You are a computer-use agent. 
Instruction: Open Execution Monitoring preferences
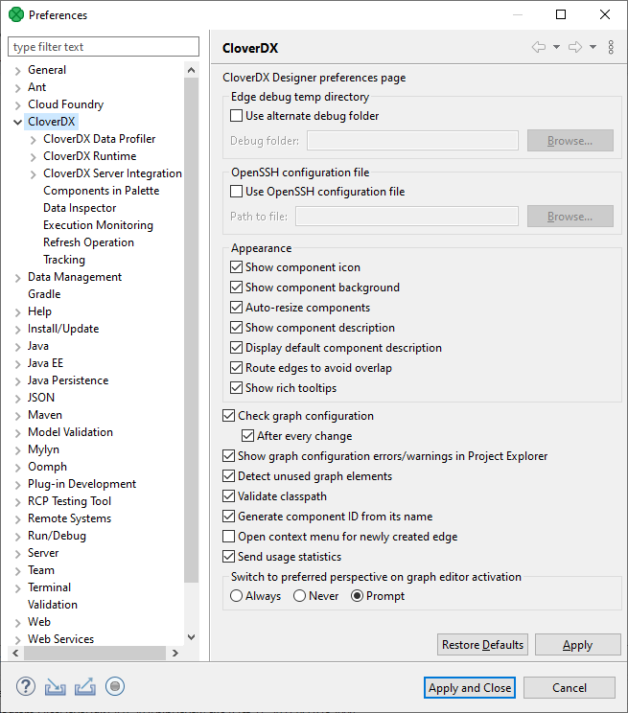coord(98,225)
